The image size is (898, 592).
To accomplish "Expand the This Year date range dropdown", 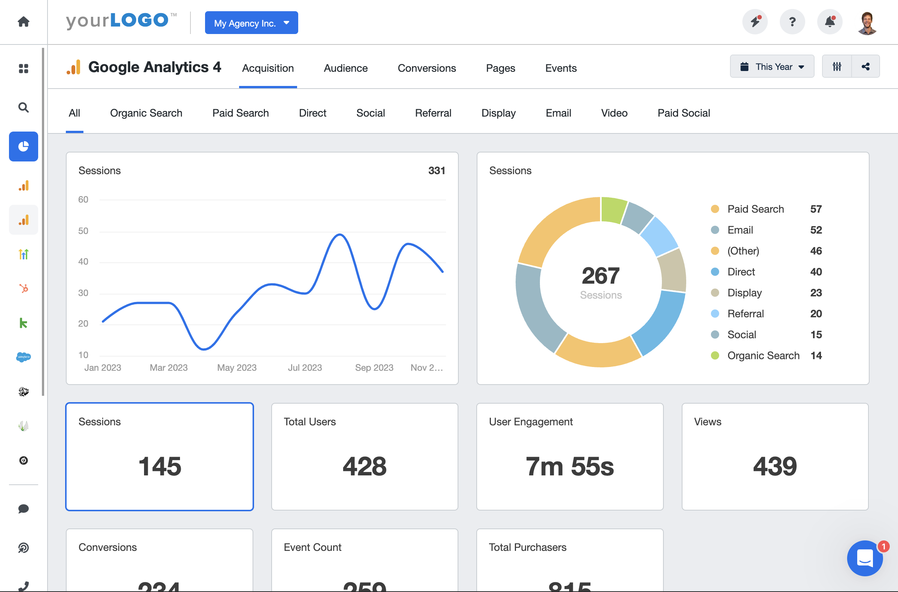I will coord(772,66).
